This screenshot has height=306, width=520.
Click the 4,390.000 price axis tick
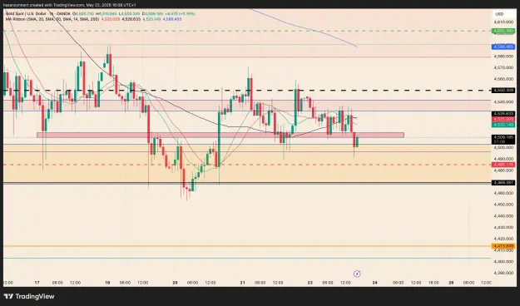pos(503,274)
